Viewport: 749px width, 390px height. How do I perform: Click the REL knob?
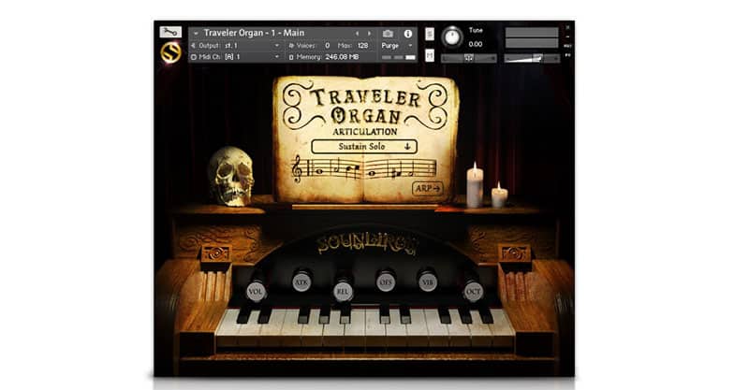pyautogui.click(x=343, y=291)
